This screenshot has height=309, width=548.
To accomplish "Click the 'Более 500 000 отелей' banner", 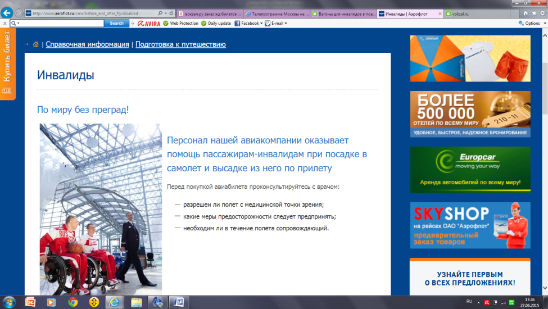I will 470,114.
